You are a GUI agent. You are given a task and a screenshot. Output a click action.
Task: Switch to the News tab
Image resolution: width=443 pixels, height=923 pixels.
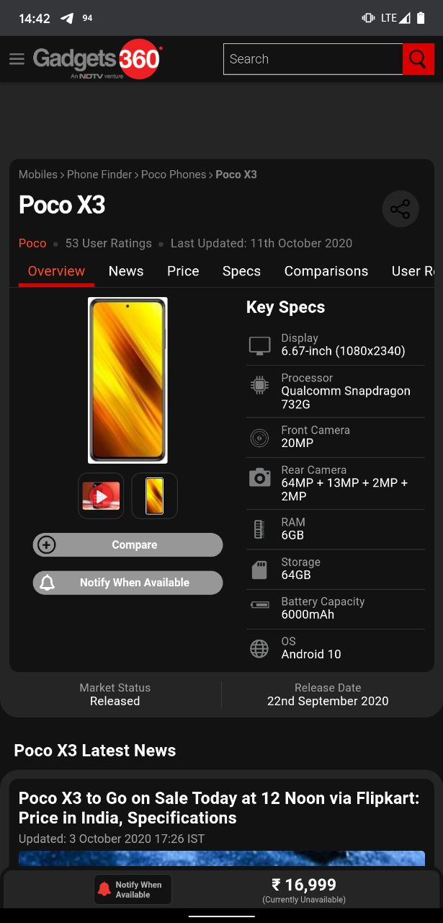pyautogui.click(x=126, y=271)
